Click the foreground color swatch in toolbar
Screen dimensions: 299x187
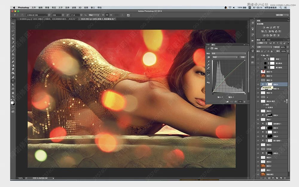click(x=12, y=102)
